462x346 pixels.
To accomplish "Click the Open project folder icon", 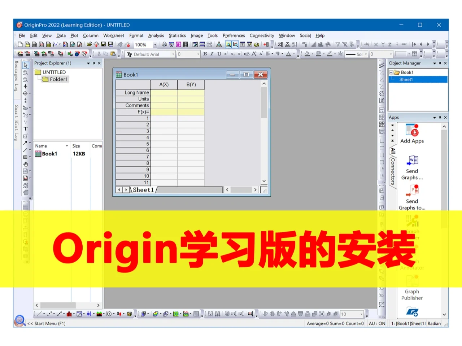I will [x=89, y=44].
